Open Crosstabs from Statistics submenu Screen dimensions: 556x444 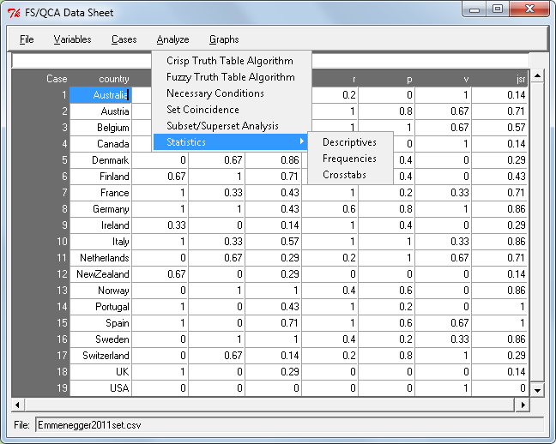point(344,175)
